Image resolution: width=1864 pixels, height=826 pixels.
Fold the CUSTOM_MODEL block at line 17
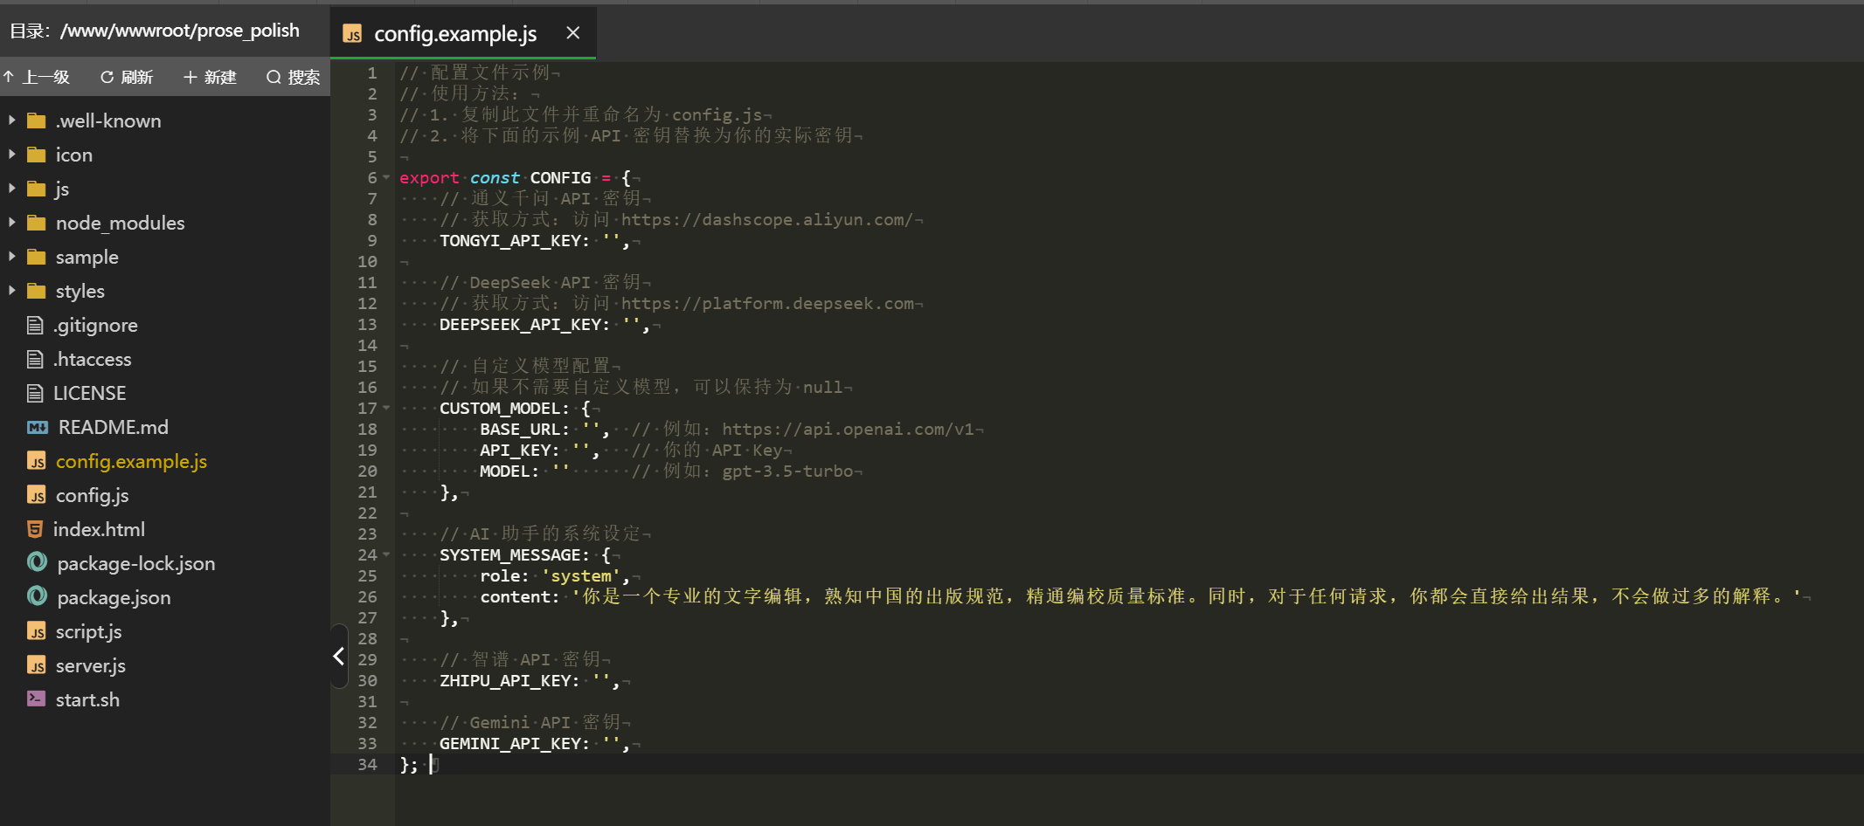pos(386,408)
